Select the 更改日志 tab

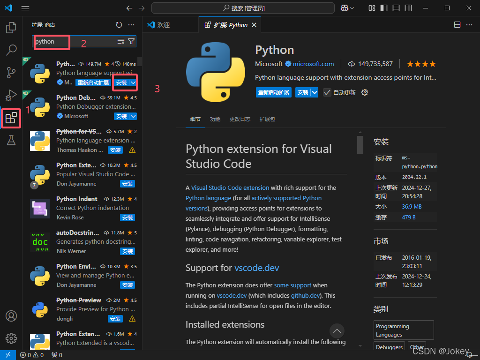click(240, 119)
